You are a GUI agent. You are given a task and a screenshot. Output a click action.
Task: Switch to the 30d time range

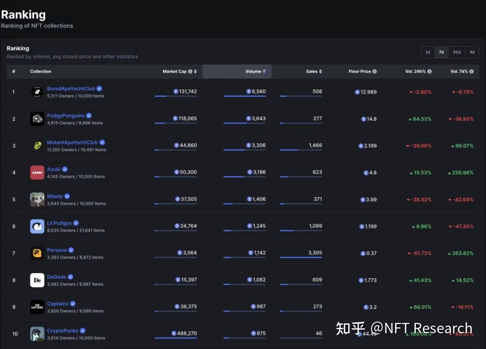457,52
